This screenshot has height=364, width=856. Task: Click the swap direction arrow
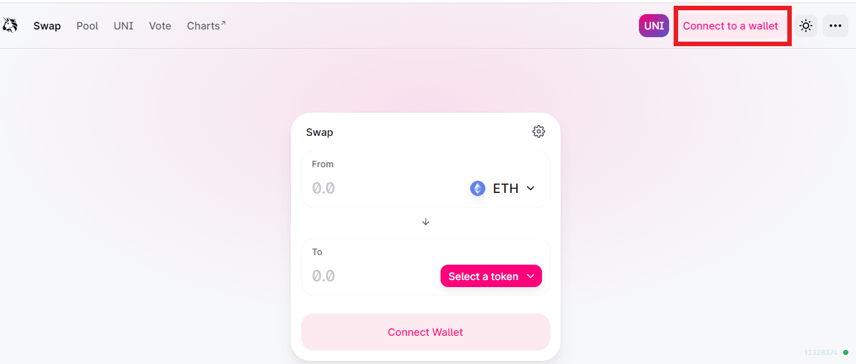(x=426, y=222)
